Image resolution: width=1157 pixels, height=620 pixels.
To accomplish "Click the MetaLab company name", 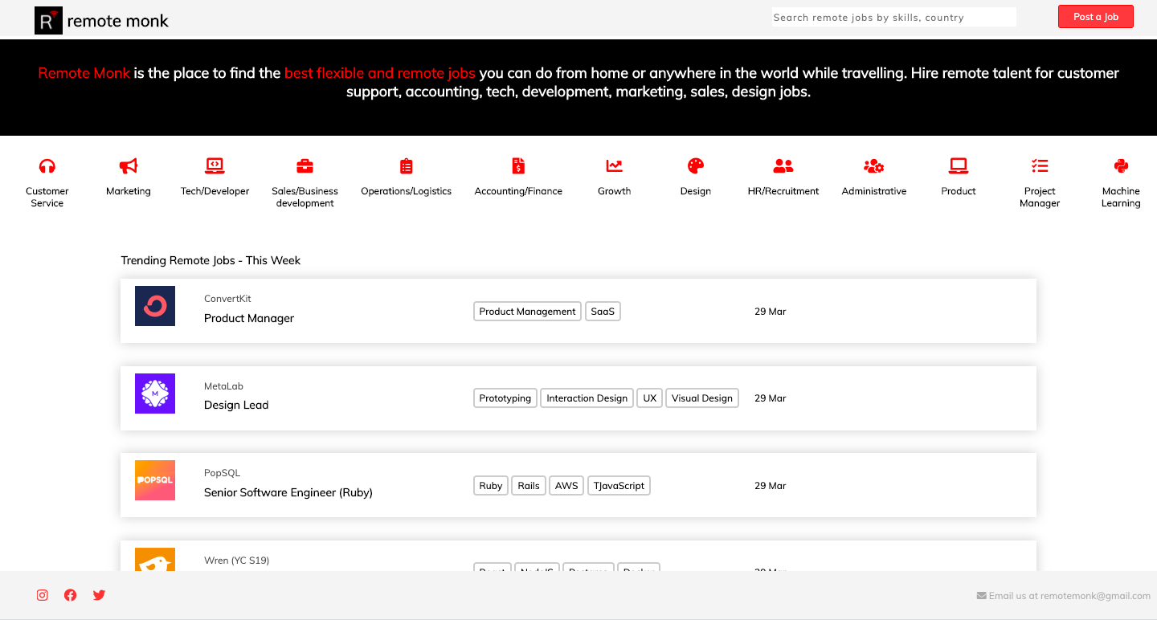I will point(223,386).
